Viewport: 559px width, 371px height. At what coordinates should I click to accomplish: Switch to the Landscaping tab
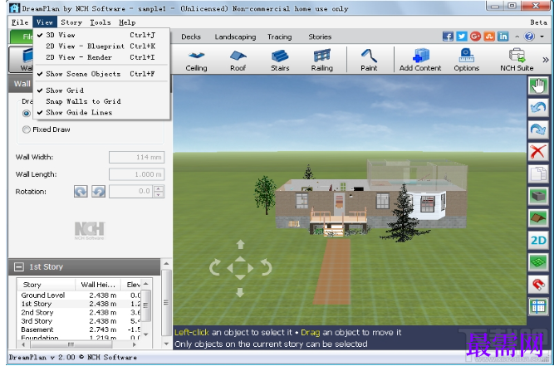(x=235, y=37)
